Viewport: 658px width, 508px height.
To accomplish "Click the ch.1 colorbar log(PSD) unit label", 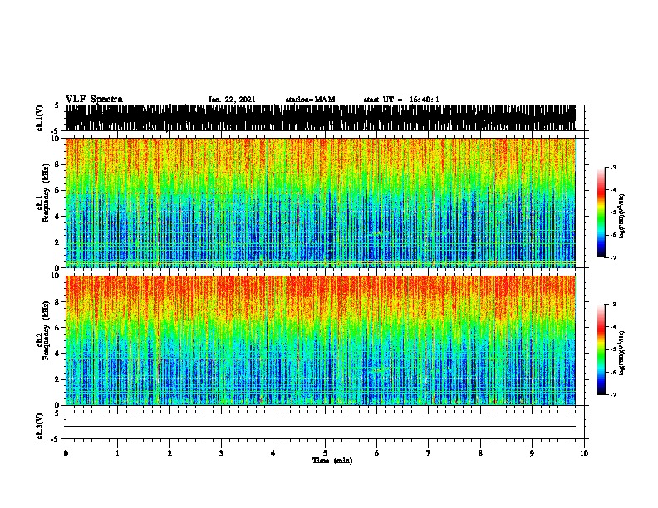I will click(621, 217).
